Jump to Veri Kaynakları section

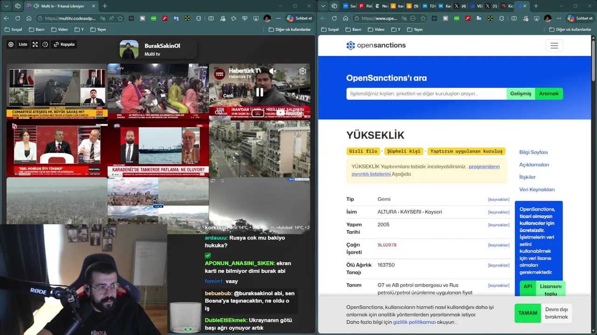coord(537,189)
